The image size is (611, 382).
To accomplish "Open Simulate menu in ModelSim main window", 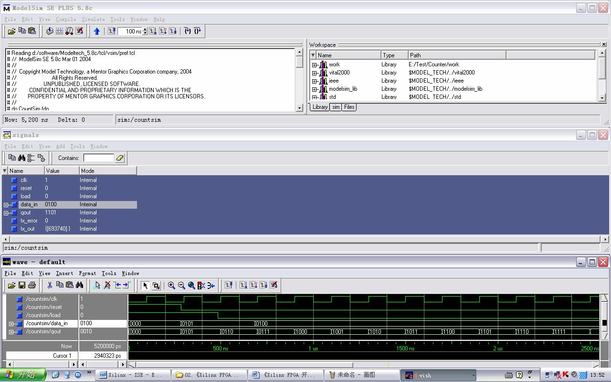I will (x=93, y=19).
